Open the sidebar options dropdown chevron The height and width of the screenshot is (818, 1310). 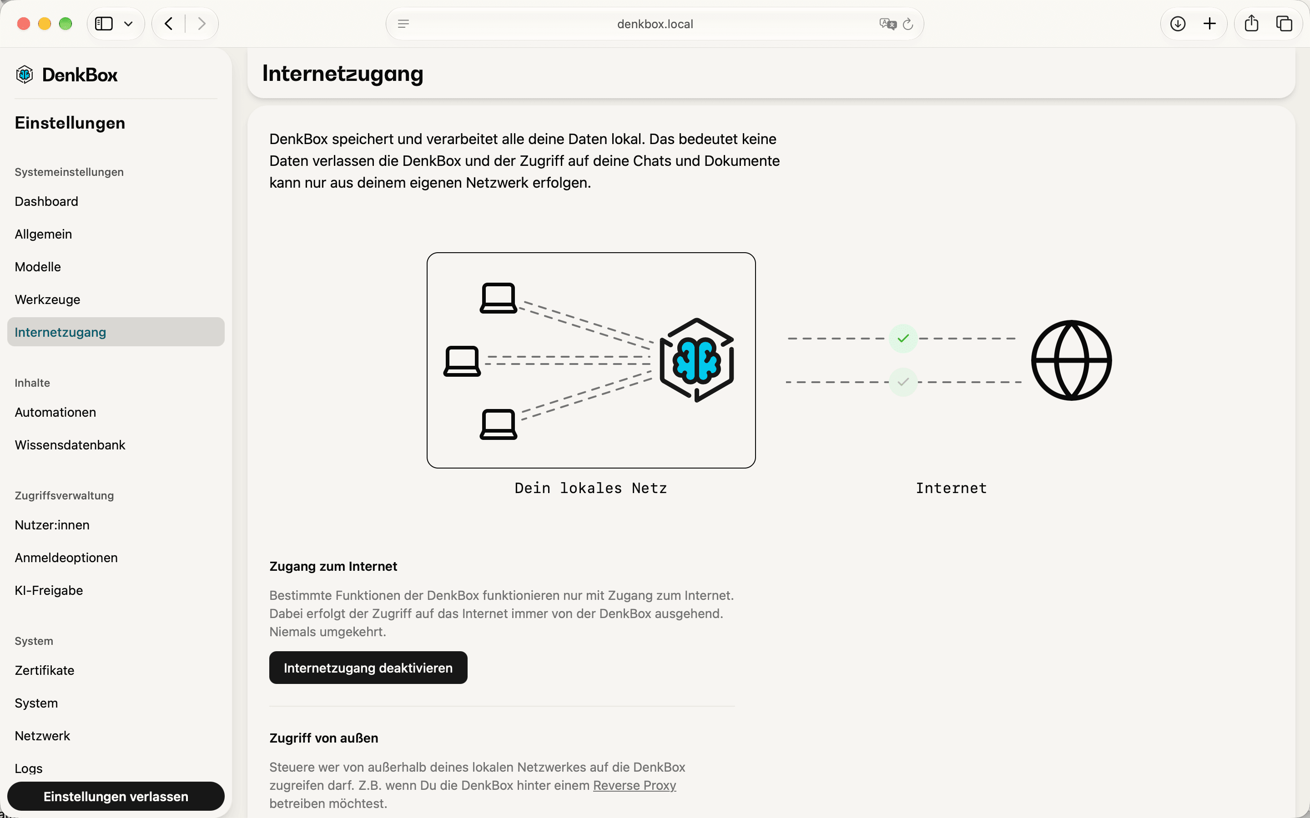point(128,24)
